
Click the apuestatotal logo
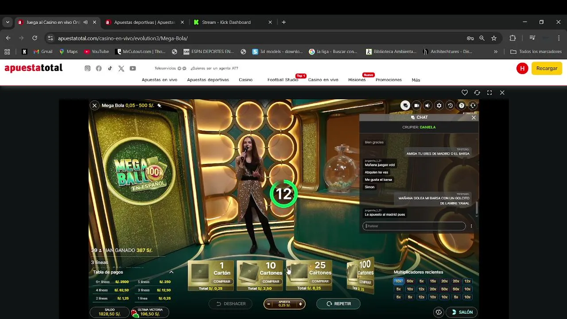pyautogui.click(x=34, y=68)
